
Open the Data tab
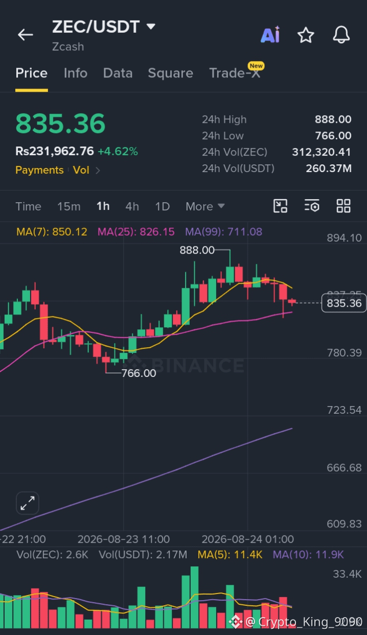tap(118, 73)
